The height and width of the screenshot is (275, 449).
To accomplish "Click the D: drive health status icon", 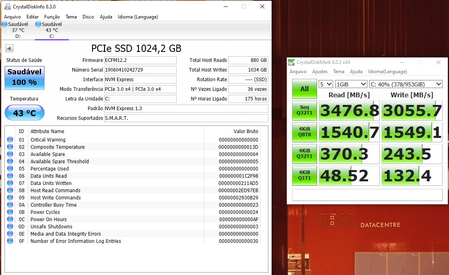I will pyautogui.click(x=4, y=24).
